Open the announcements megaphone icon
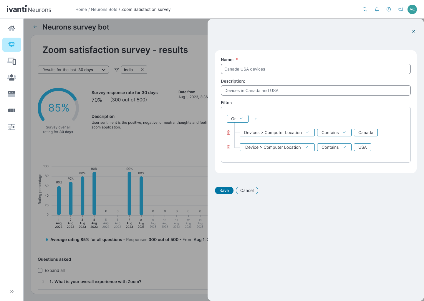This screenshot has width=424, height=301. (x=400, y=9)
